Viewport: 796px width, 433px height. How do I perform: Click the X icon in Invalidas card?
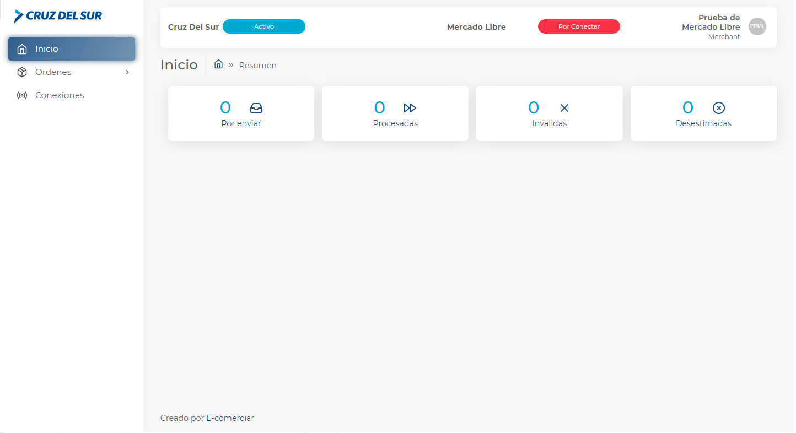click(x=564, y=108)
